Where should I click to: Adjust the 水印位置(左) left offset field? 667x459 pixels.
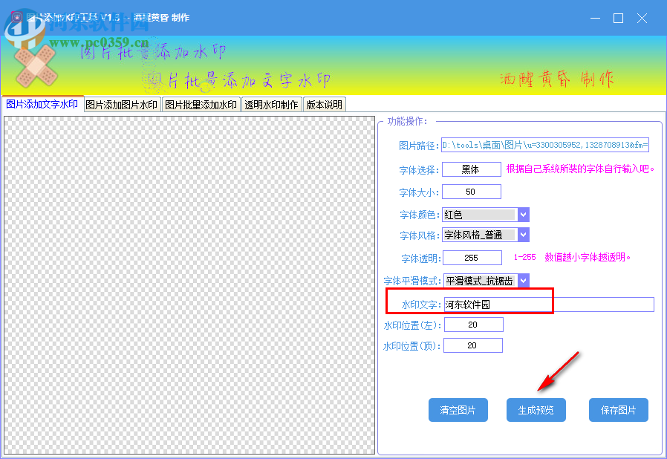pos(473,324)
